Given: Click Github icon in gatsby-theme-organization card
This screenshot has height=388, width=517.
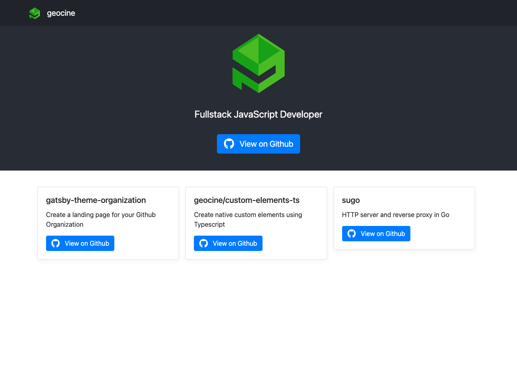Looking at the screenshot, I should point(56,243).
